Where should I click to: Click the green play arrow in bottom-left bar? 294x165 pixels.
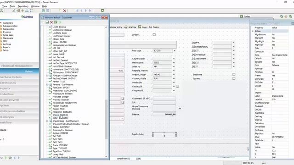(x=6, y=158)
